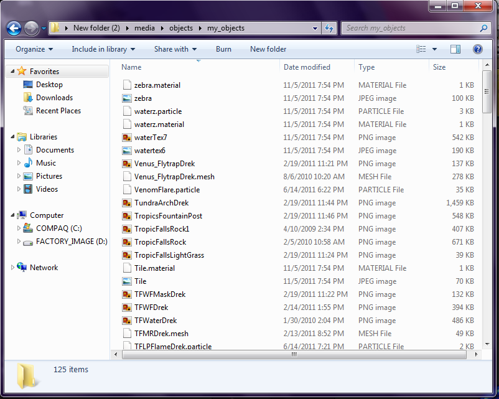Click the vertical scrollbar down arrow
Viewport: 499px width, 399px height.
(x=487, y=344)
